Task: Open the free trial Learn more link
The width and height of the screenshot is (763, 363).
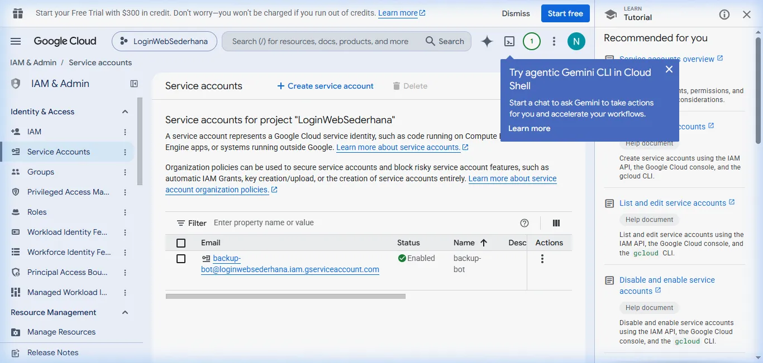Action: tap(402, 13)
